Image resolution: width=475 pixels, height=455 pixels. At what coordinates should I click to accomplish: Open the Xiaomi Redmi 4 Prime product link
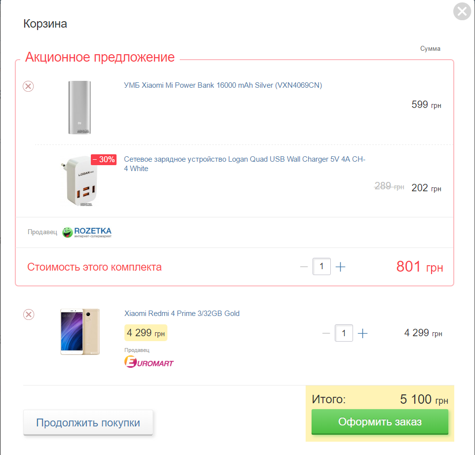(x=182, y=314)
